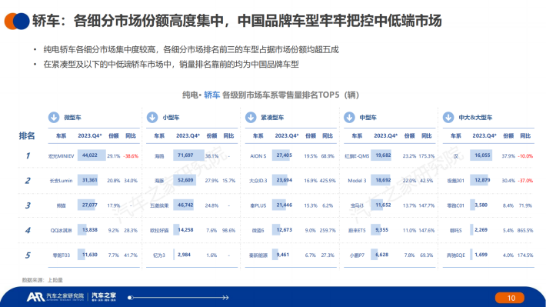
Task: Click the Model 3 row label
Action: click(357, 181)
